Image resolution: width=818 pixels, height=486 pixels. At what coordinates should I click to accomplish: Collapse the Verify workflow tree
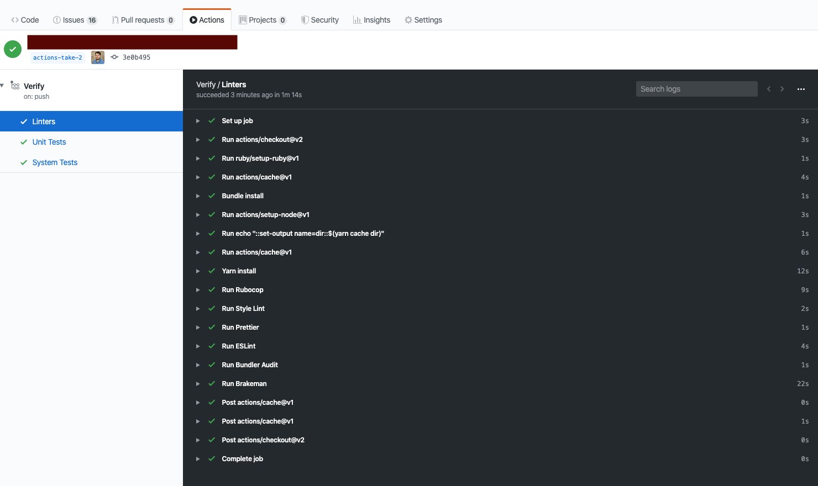tap(3, 85)
